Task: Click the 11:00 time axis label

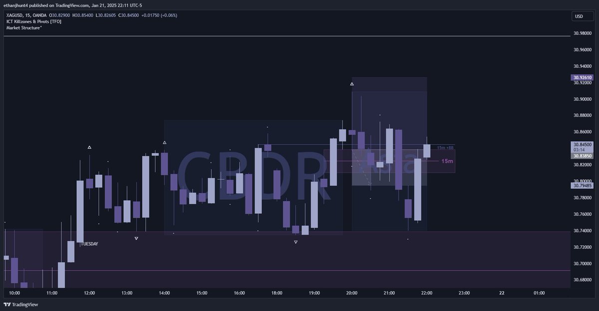Action: [x=52, y=293]
